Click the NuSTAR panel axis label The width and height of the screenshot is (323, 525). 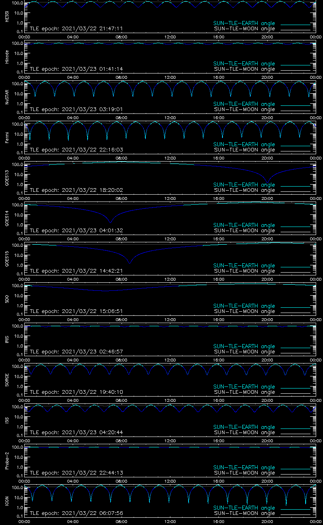pyautogui.click(x=7, y=97)
